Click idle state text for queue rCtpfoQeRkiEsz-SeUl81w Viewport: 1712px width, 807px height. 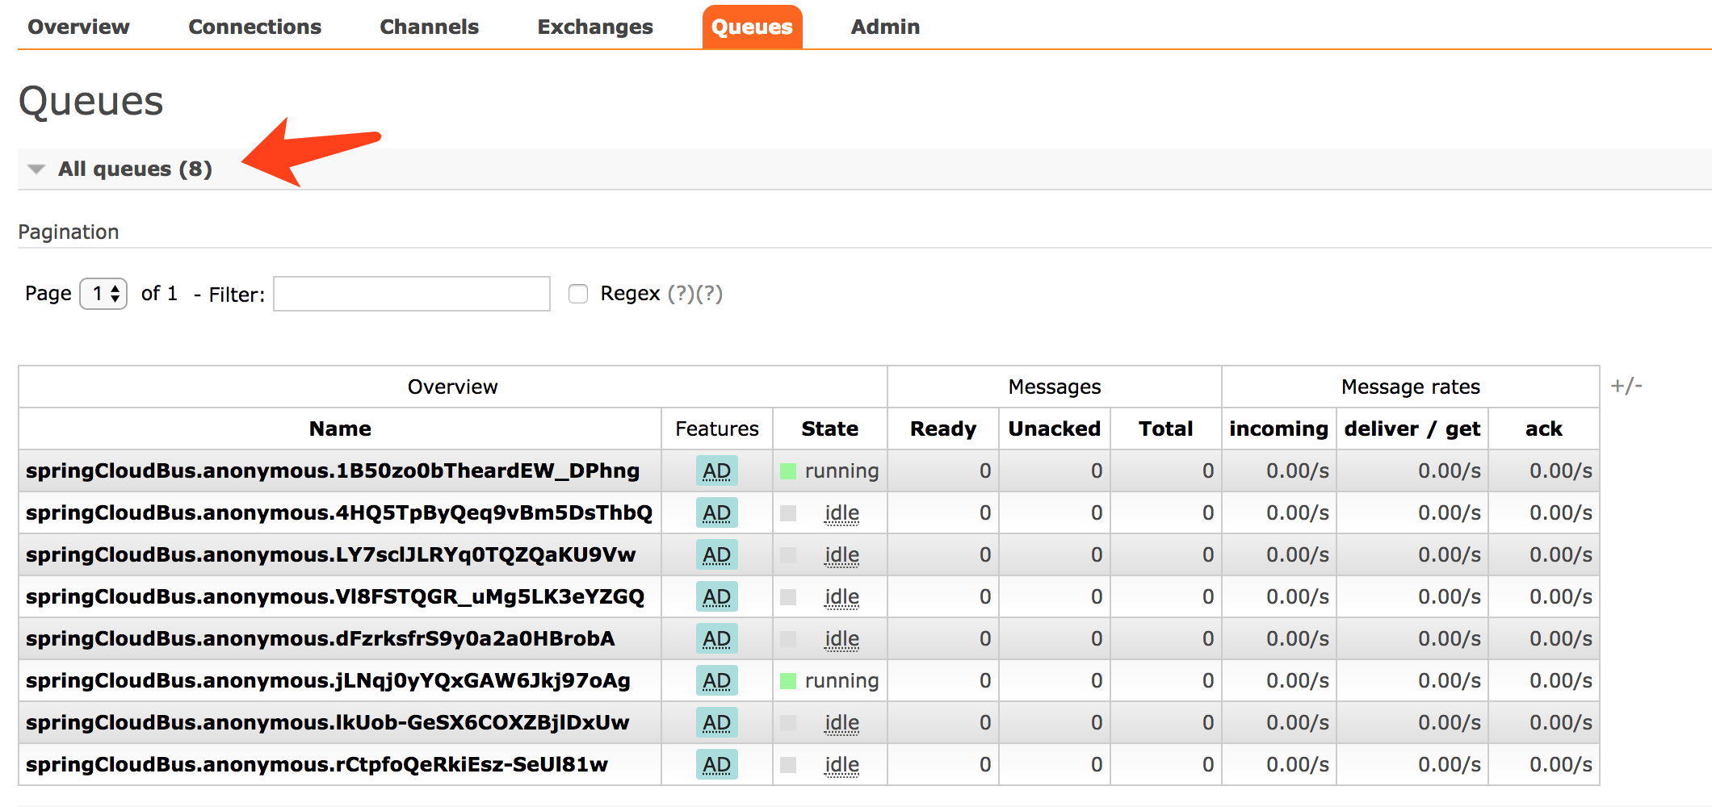click(841, 765)
